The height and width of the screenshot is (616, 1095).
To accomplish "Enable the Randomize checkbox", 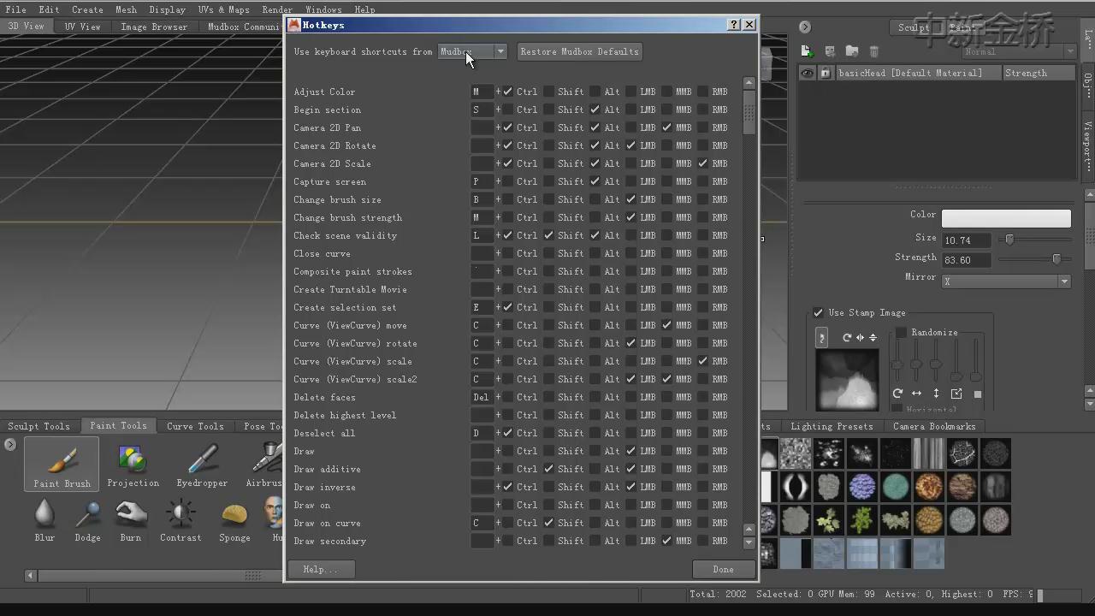I will (x=901, y=332).
